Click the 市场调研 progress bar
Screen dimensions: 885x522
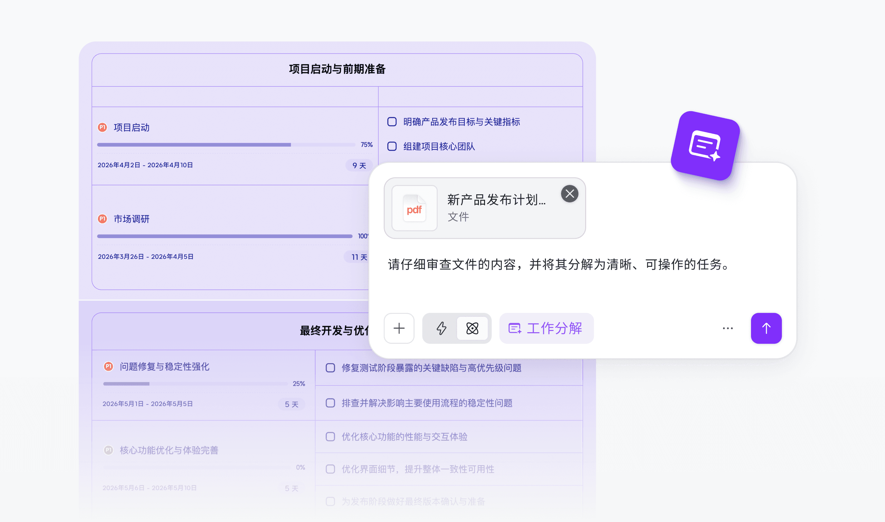225,236
